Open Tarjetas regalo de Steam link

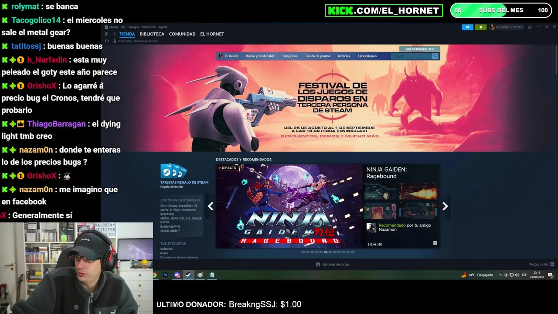pyautogui.click(x=184, y=182)
